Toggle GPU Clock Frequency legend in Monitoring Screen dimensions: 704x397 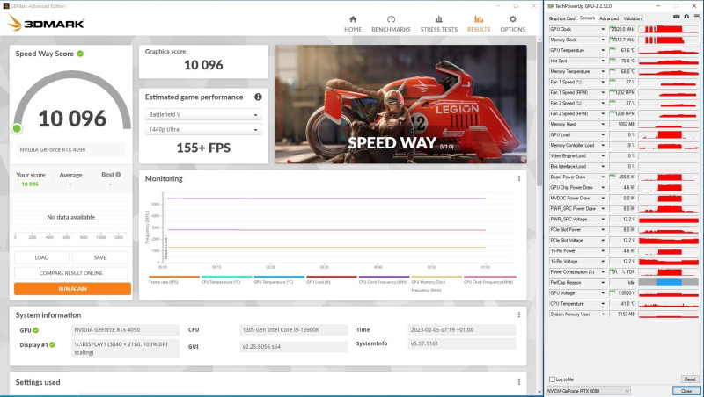(489, 279)
